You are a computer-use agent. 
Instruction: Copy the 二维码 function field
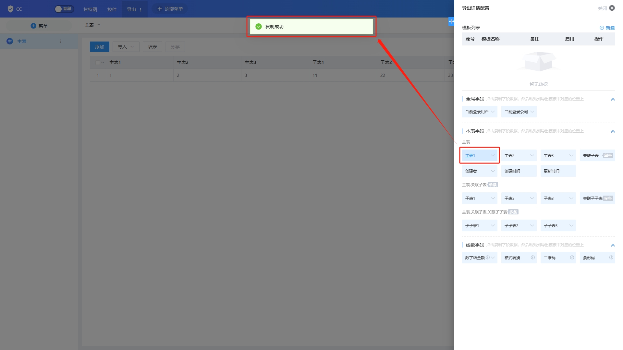point(558,258)
